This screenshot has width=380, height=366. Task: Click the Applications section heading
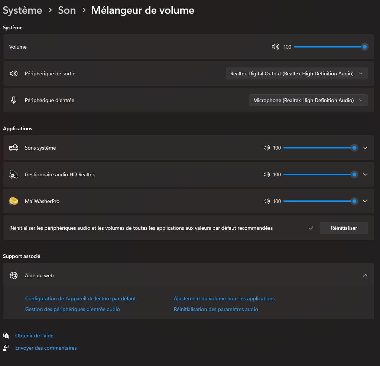coord(17,128)
